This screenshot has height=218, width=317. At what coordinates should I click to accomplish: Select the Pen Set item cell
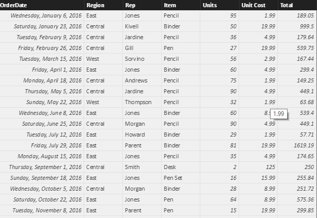click(172, 178)
